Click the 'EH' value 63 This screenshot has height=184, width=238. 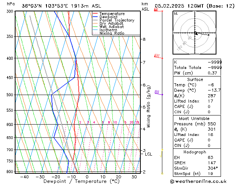pyautogui.click(x=210, y=157)
